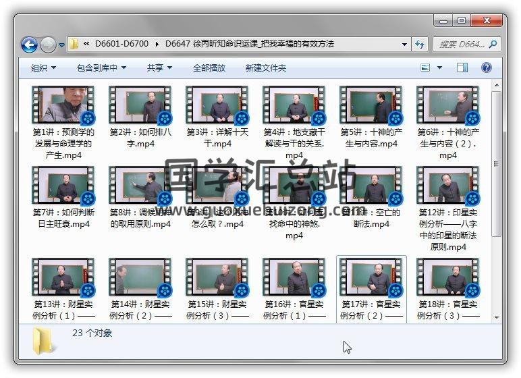Click the Forward navigation arrow button
Screen dimensions: 521x378
click(48, 45)
